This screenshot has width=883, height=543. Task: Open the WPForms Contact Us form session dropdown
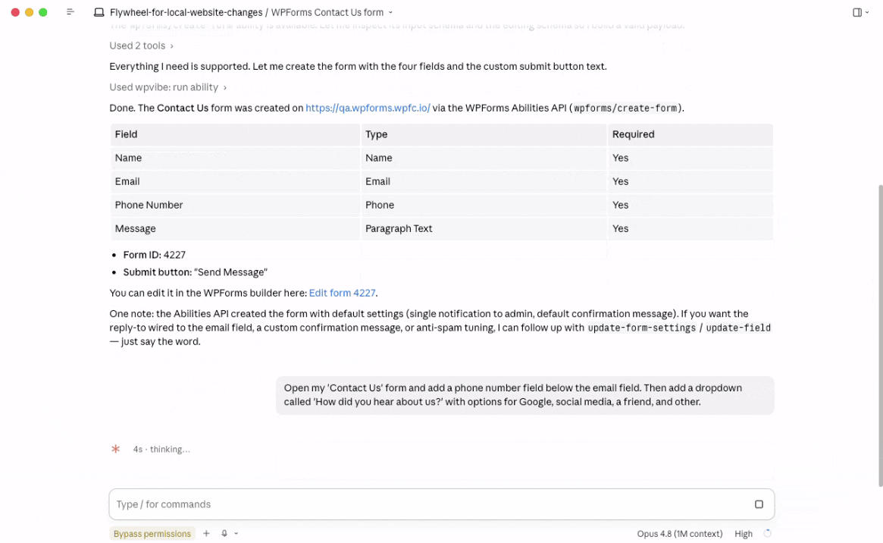click(x=332, y=12)
